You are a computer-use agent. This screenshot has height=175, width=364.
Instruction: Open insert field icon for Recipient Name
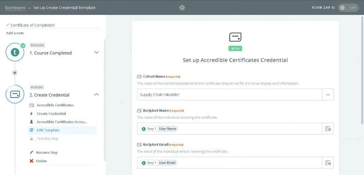click(x=328, y=129)
